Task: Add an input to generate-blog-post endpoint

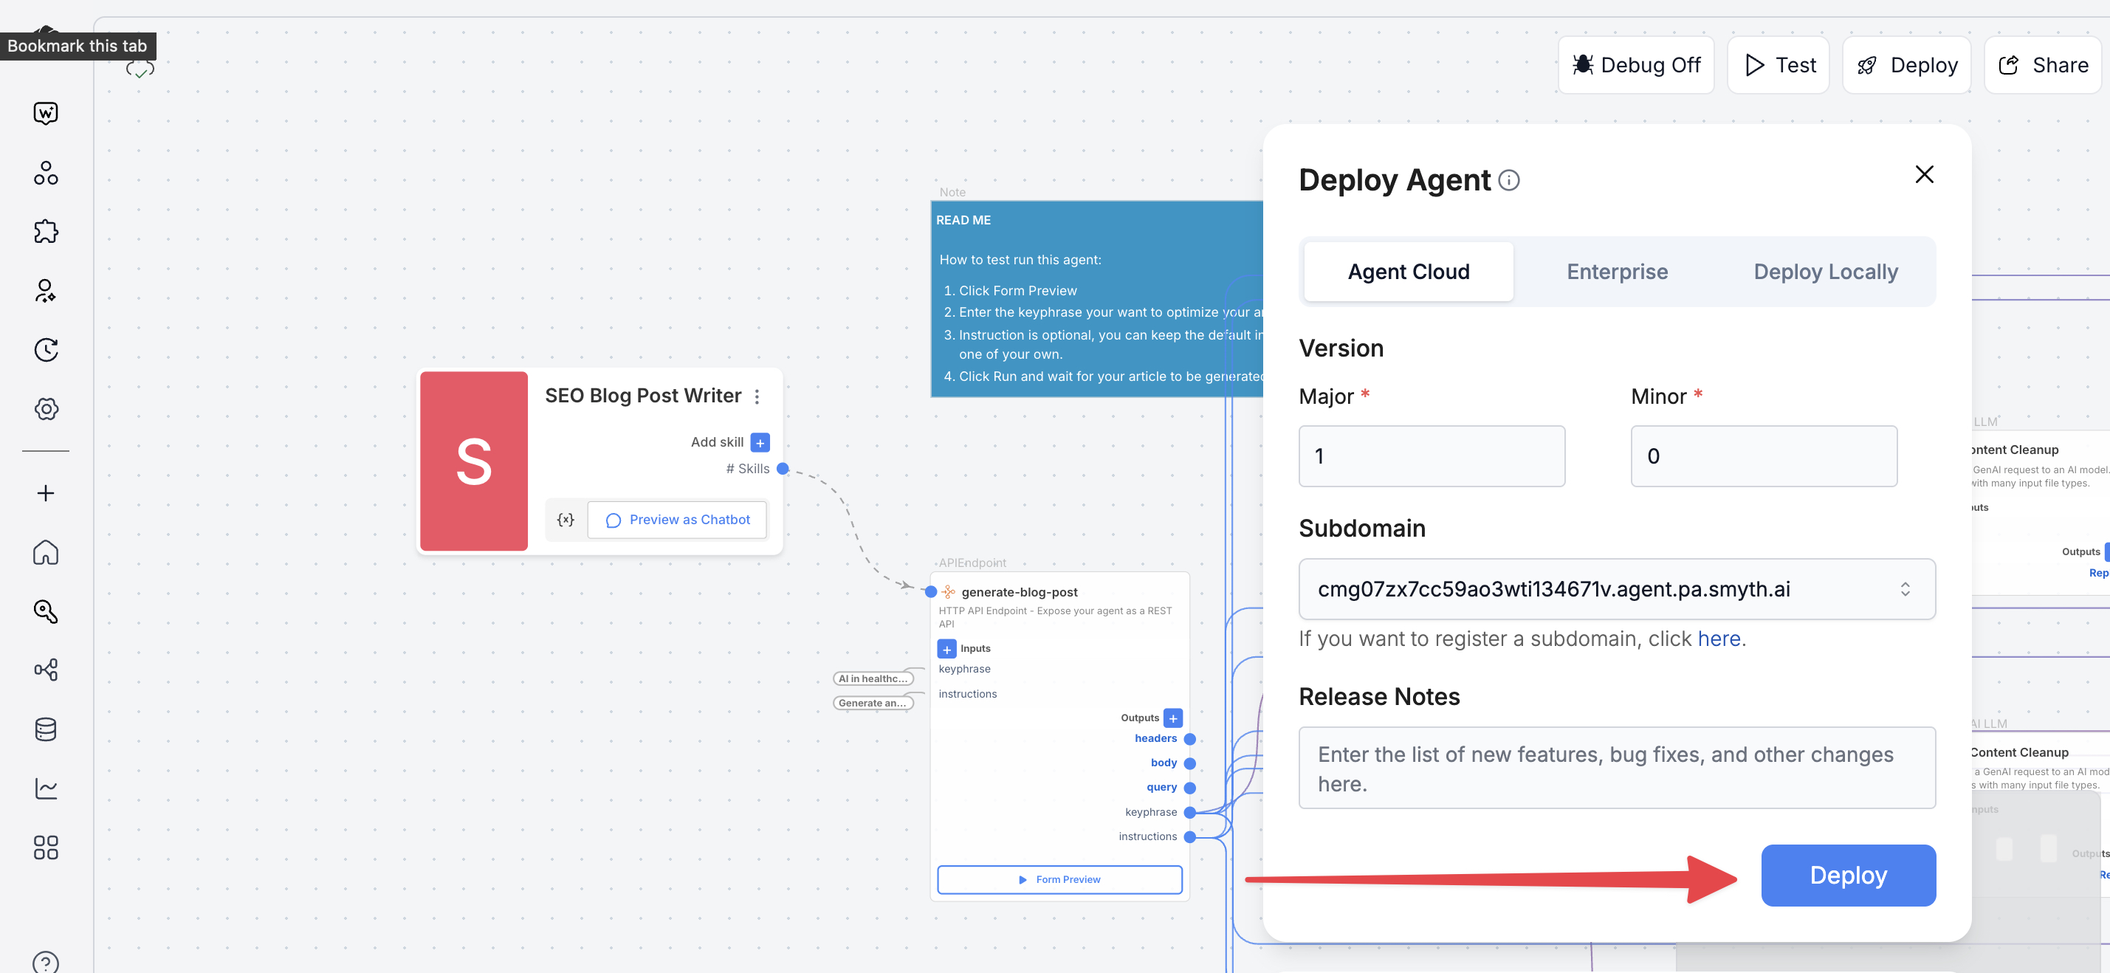Action: (x=946, y=649)
